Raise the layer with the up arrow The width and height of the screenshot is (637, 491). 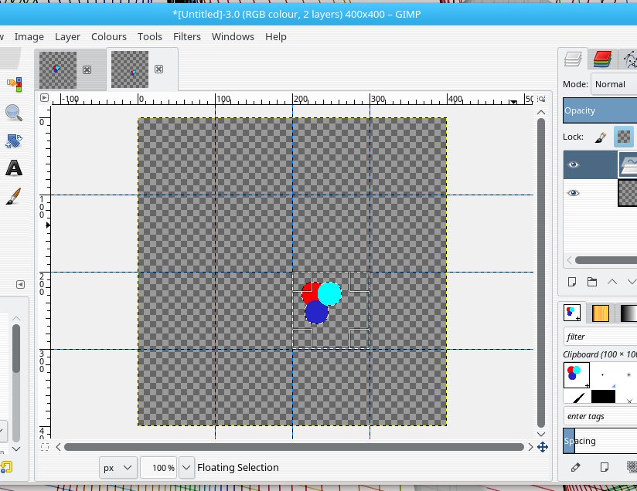point(613,282)
